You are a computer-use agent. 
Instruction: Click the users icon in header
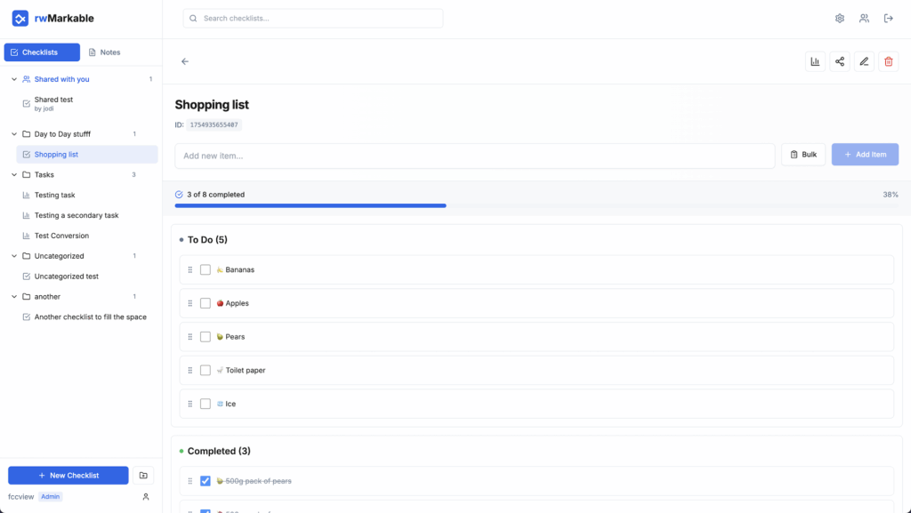coord(864,19)
